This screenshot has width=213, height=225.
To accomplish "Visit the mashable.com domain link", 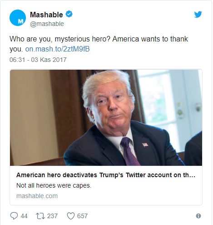I will coord(37,196).
